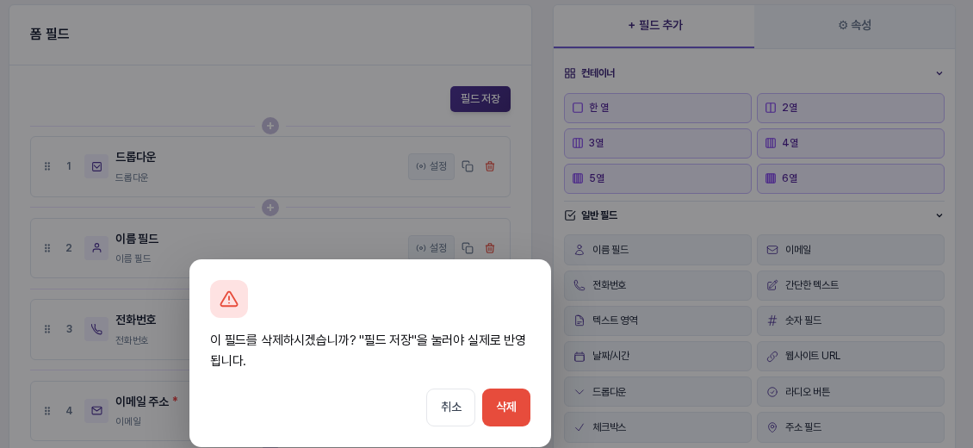This screenshot has width=973, height=448.
Task: Delete the 이름 필드 with trash icon
Action: (490, 248)
